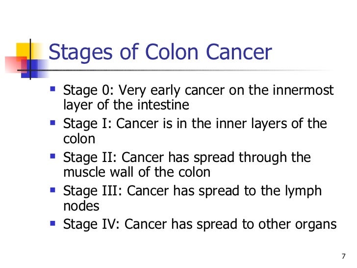Click the text "muscle wall of the colon"
Viewport: 357px width, 268px height.
[x=137, y=172]
